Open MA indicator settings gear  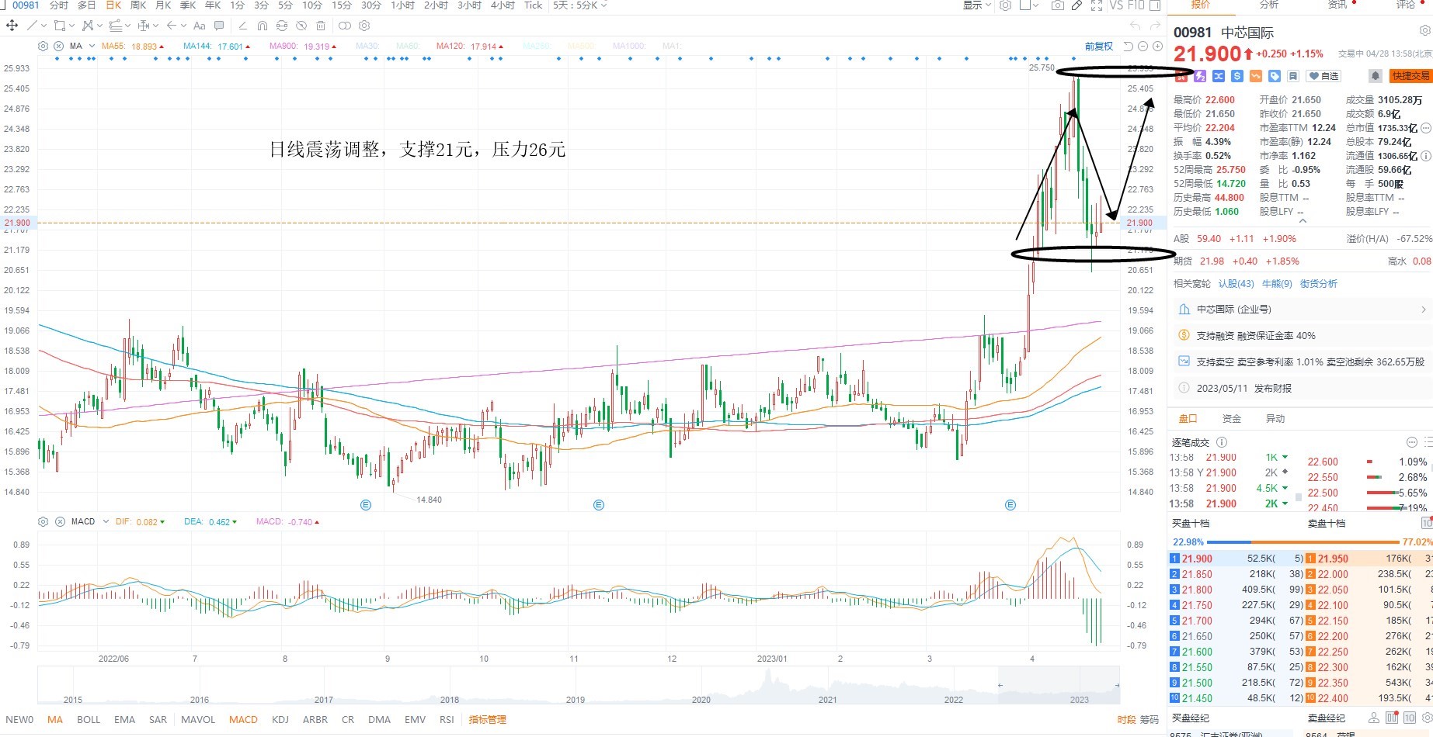[43, 46]
